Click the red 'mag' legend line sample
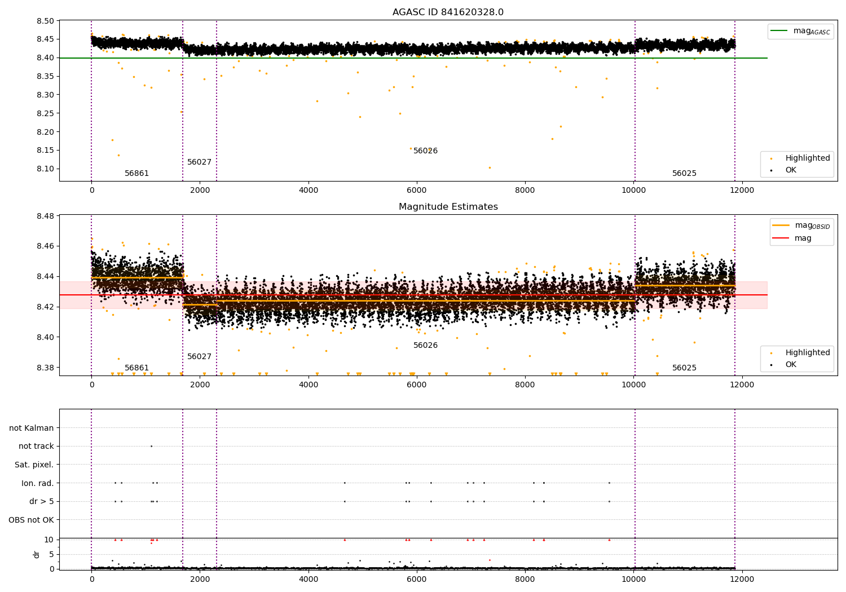This screenshot has height=592, width=846. click(x=781, y=238)
